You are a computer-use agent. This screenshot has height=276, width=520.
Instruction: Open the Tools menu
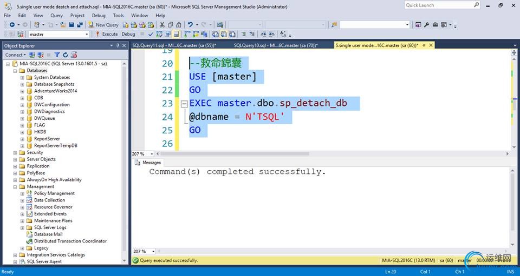(119, 15)
